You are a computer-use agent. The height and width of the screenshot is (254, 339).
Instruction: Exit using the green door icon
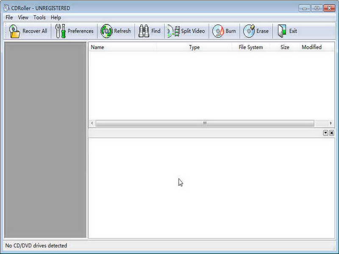coord(282,31)
